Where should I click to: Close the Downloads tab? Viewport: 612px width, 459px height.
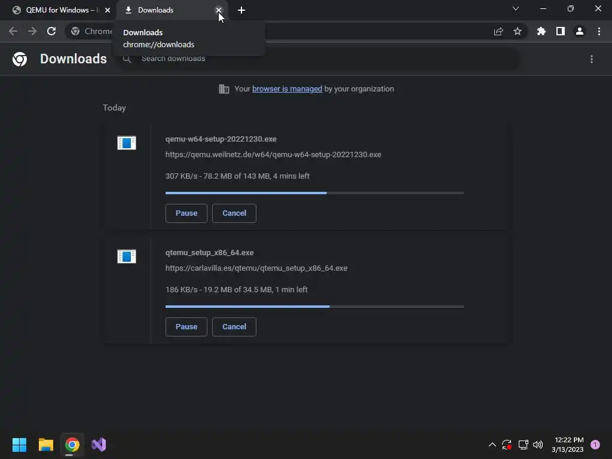[x=219, y=10]
